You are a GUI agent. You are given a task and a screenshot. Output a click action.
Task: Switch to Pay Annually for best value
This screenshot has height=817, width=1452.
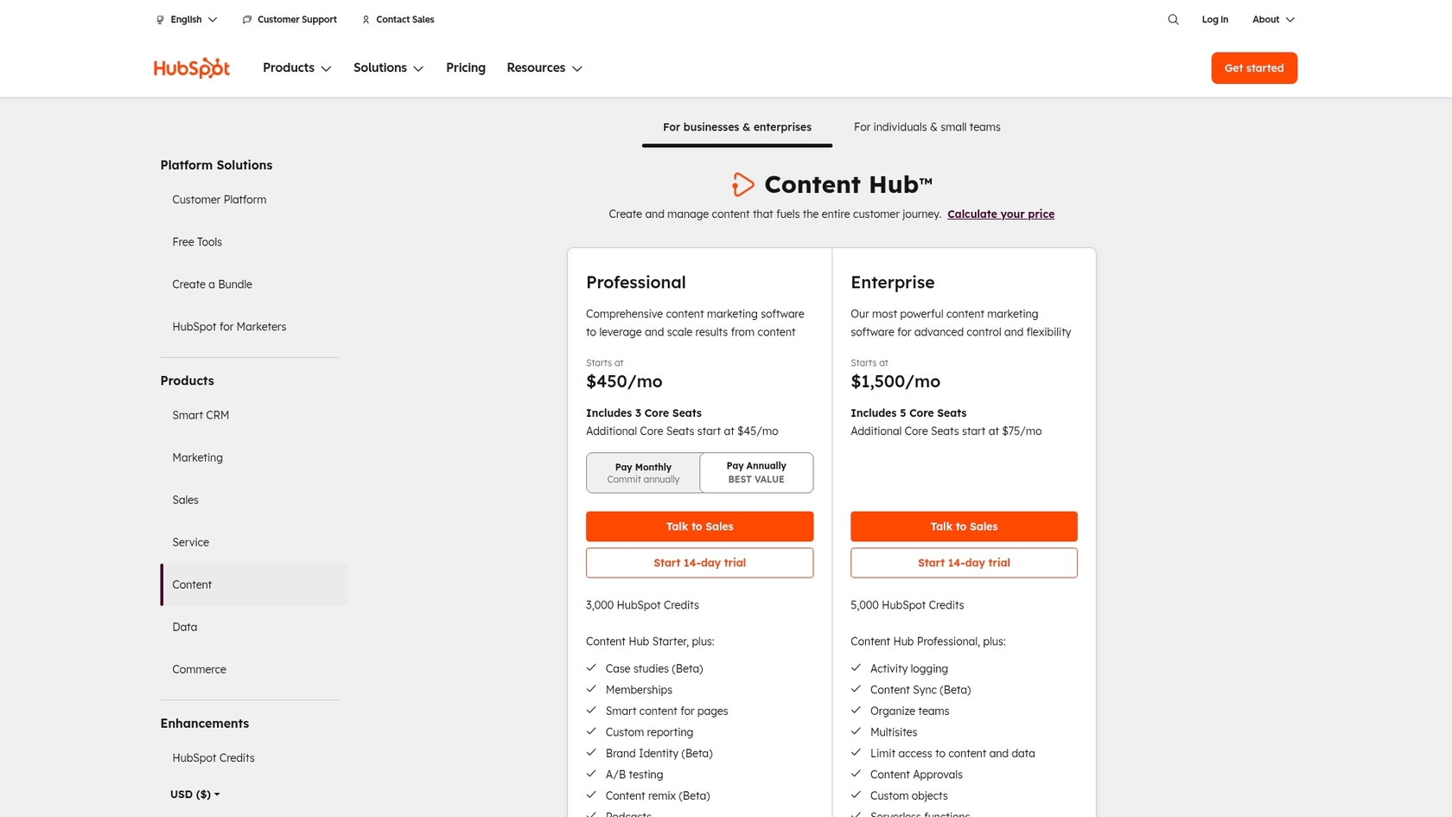755,472
